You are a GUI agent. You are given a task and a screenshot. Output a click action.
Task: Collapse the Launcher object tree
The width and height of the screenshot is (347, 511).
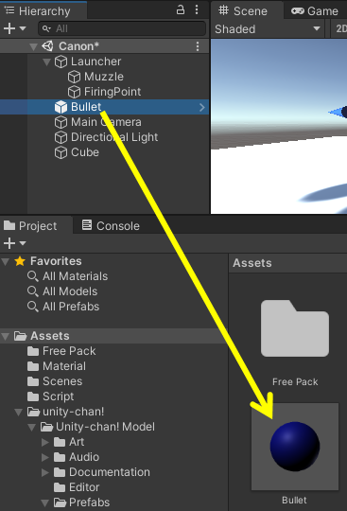pos(47,62)
